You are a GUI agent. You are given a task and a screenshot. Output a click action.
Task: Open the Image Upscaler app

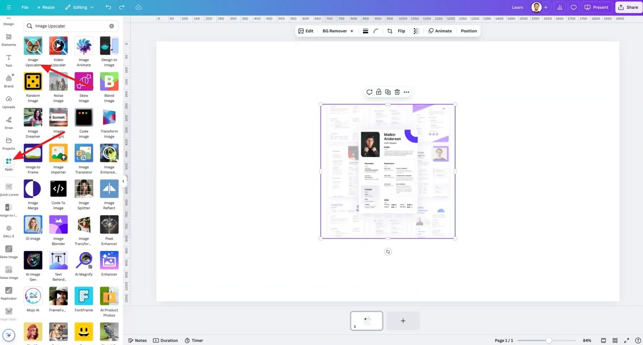(x=33, y=51)
